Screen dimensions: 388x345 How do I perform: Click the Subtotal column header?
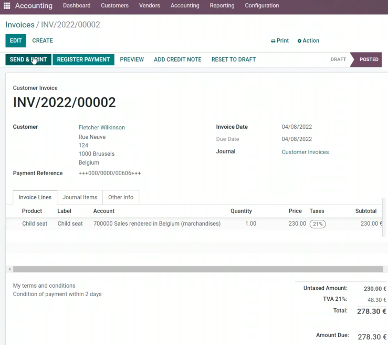(366, 211)
